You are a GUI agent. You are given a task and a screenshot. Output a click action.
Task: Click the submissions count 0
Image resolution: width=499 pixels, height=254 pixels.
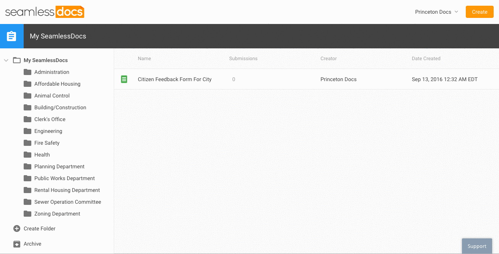coord(234,79)
